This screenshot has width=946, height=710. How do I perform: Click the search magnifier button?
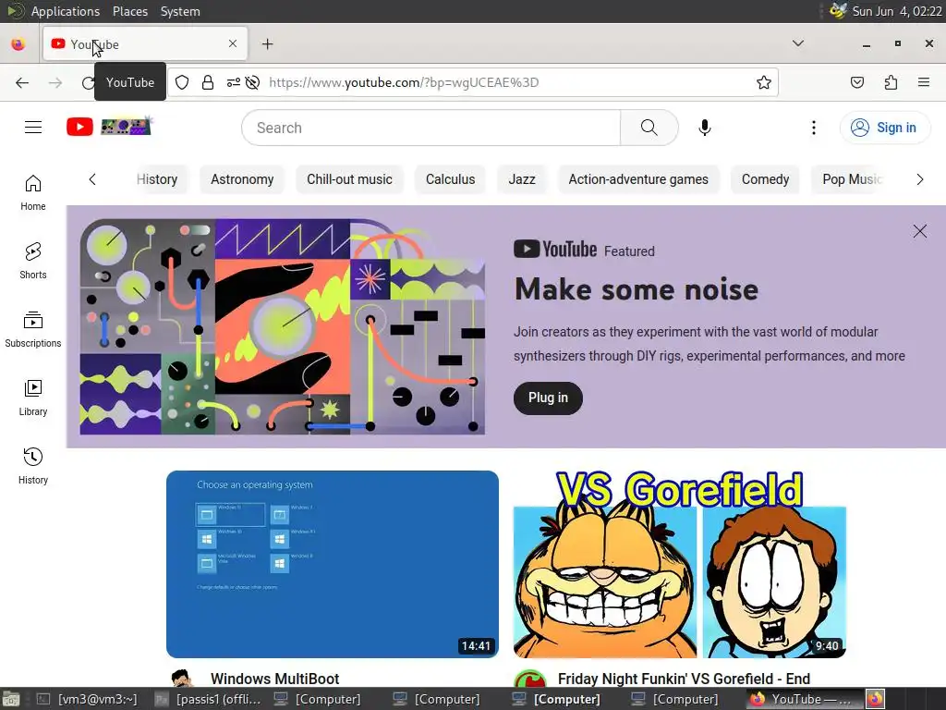(649, 128)
